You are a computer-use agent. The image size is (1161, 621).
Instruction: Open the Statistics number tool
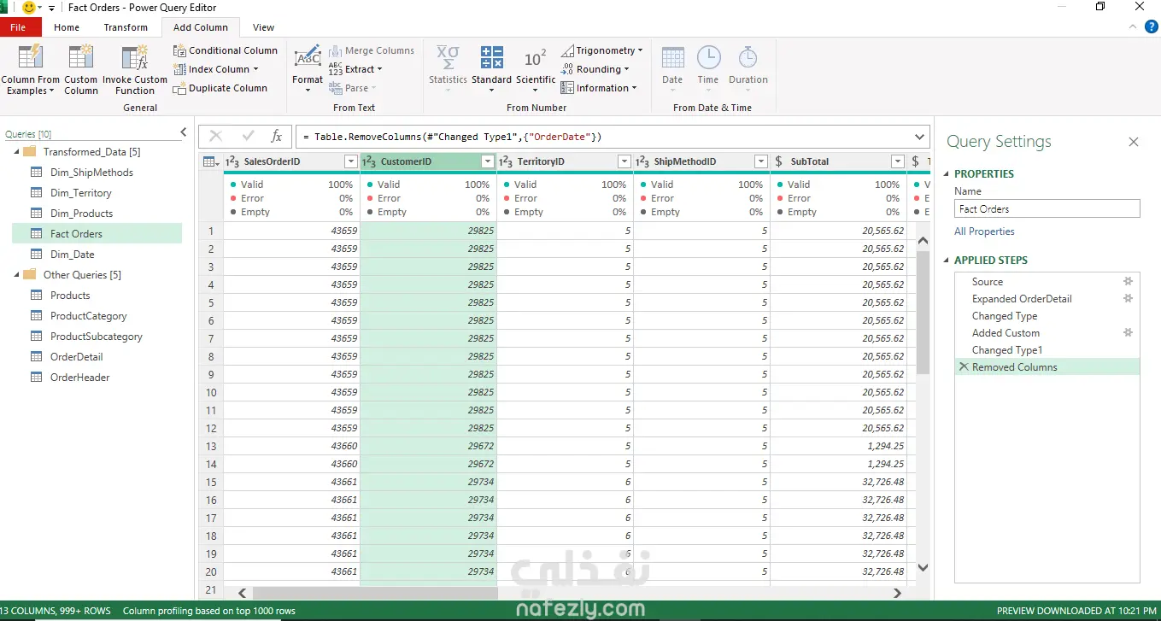click(448, 68)
